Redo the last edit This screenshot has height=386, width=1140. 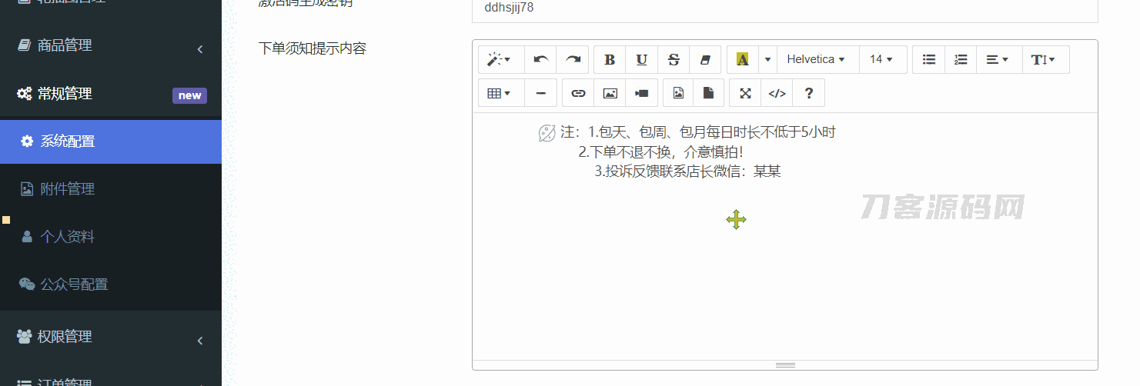(573, 59)
